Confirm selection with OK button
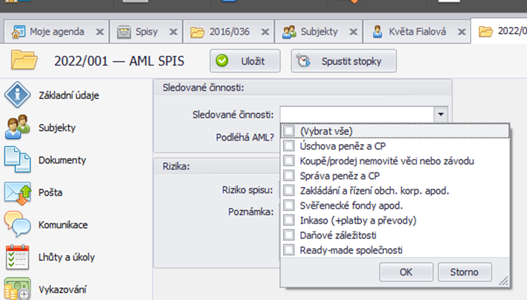Viewport: 527px width, 300px height. click(406, 271)
